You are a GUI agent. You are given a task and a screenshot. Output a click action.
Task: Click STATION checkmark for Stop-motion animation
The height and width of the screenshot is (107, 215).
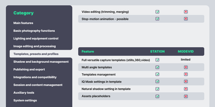[157, 19]
